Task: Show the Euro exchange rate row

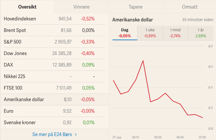Action: (x=55, y=111)
